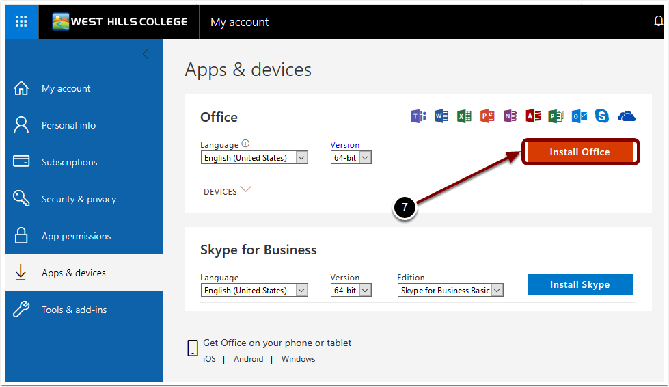669x387 pixels.
Task: Click the Microsoft Teams icon
Action: coord(418,116)
